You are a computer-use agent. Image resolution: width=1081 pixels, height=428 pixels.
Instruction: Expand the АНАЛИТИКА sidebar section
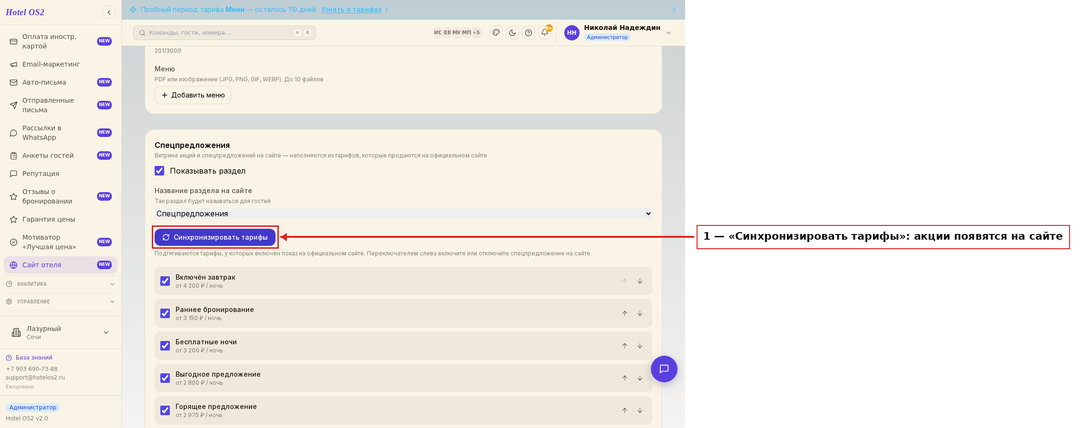[60, 284]
